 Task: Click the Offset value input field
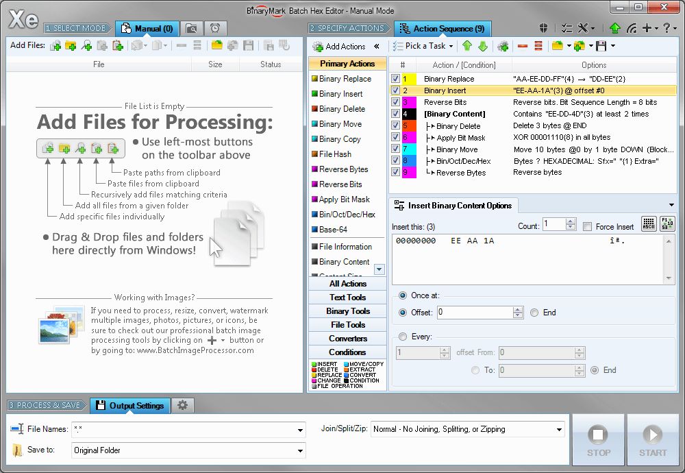475,312
